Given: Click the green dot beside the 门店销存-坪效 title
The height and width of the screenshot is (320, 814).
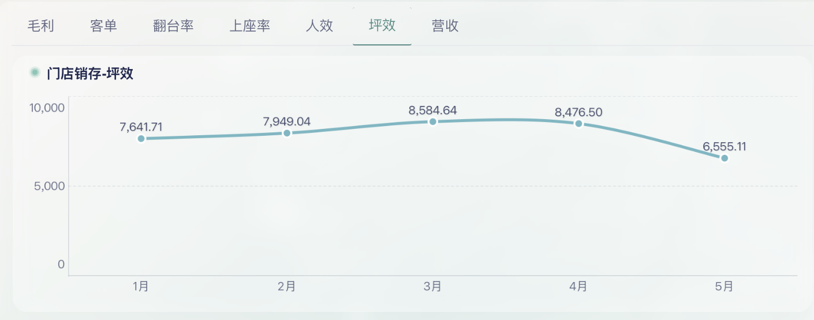Looking at the screenshot, I should [x=35, y=73].
